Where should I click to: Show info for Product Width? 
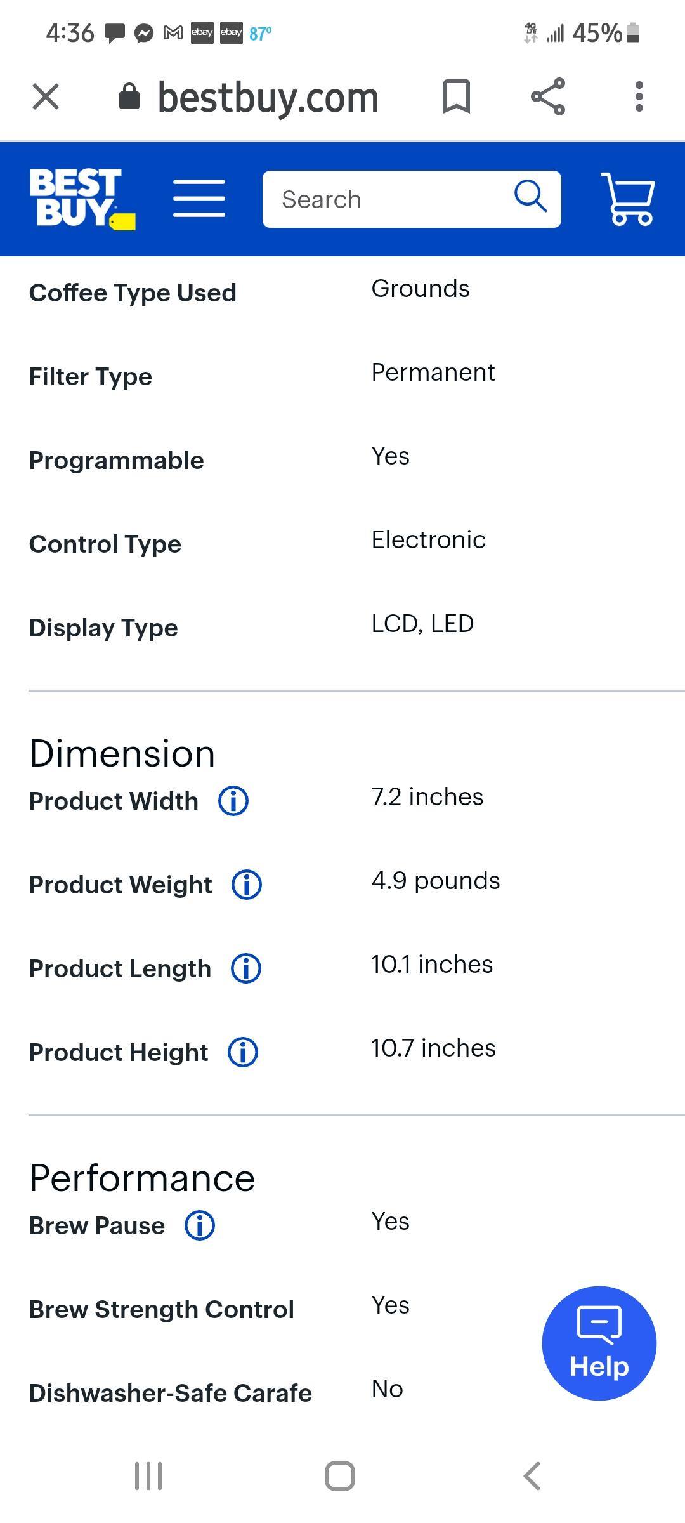[x=233, y=801]
